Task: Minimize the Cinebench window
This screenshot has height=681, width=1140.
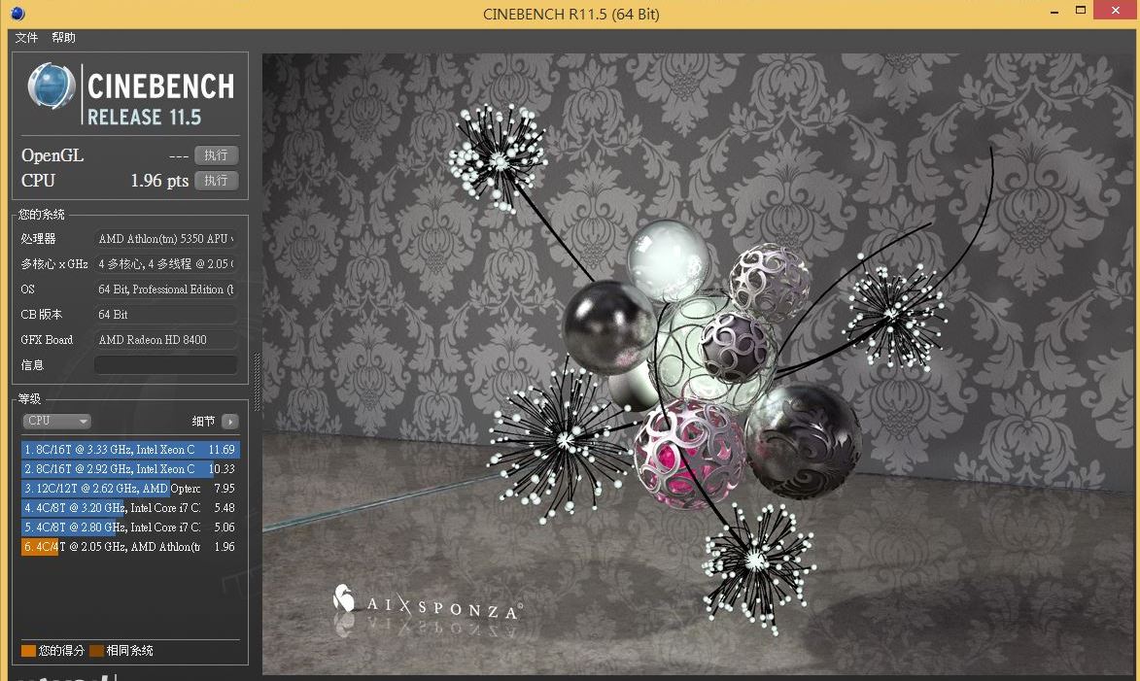Action: [1054, 13]
